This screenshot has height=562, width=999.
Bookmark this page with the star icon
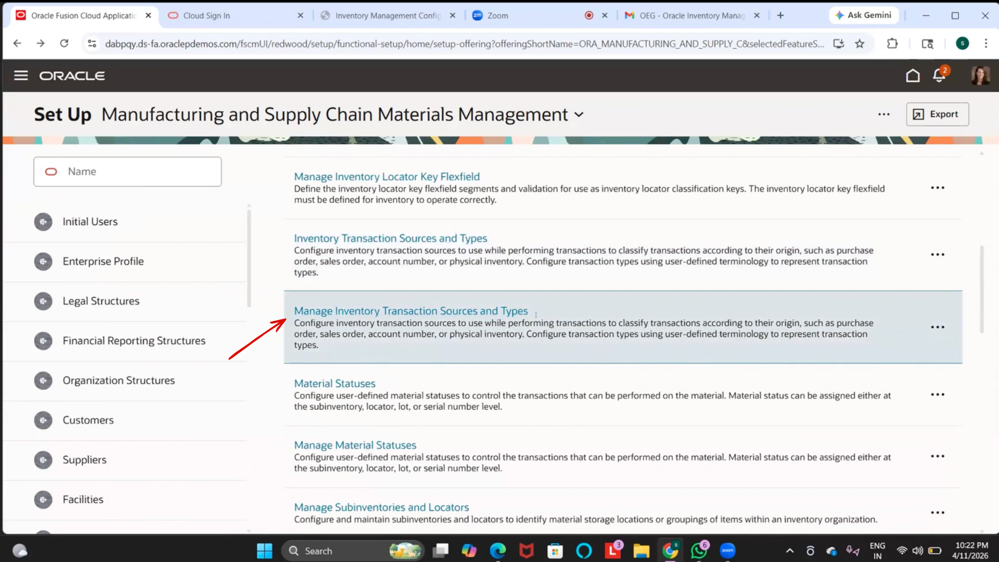[860, 44]
